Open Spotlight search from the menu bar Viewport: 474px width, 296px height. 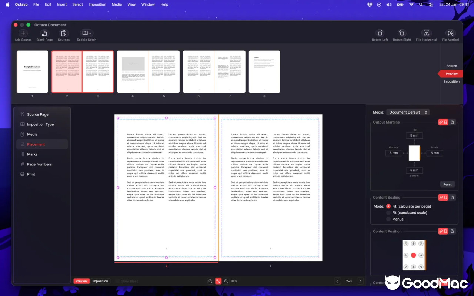click(421, 4)
